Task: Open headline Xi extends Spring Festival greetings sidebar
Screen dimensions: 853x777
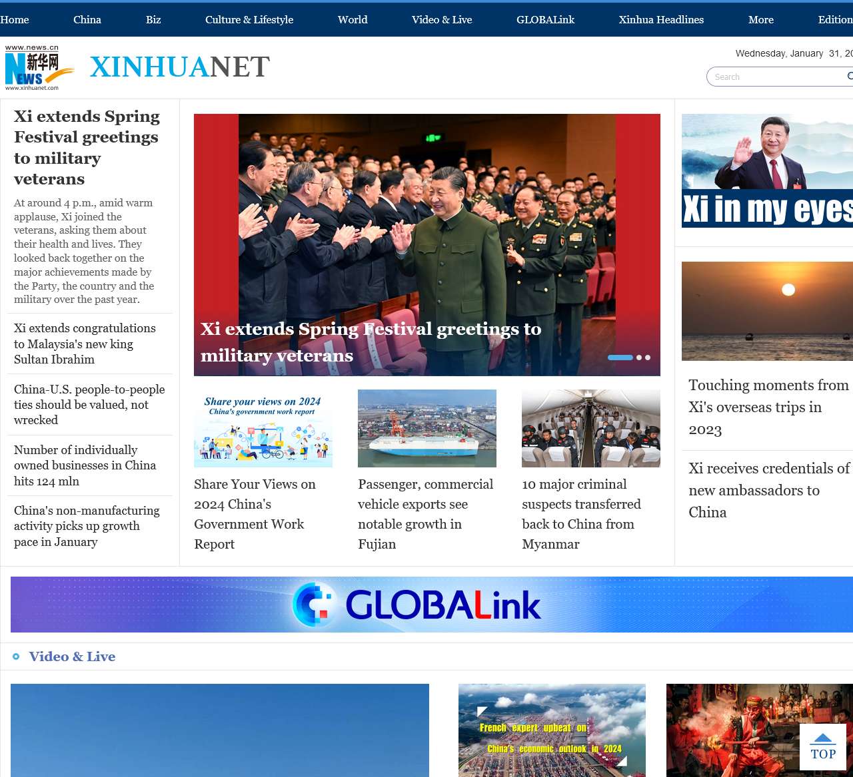Action: [87, 147]
